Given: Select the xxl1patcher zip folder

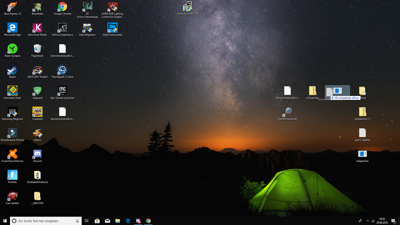Looking at the screenshot, I should (312, 92).
